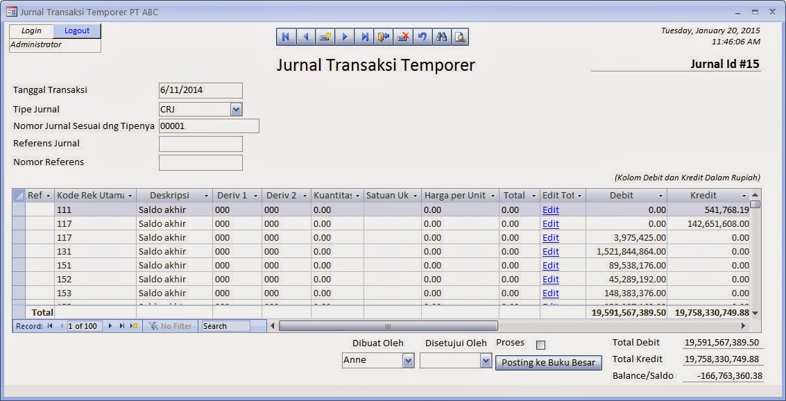Toggle the Proses checkbox
This screenshot has height=401, width=786.
(x=540, y=343)
